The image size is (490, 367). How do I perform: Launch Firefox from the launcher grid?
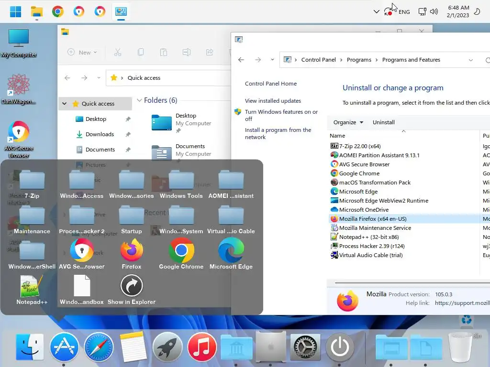(132, 254)
